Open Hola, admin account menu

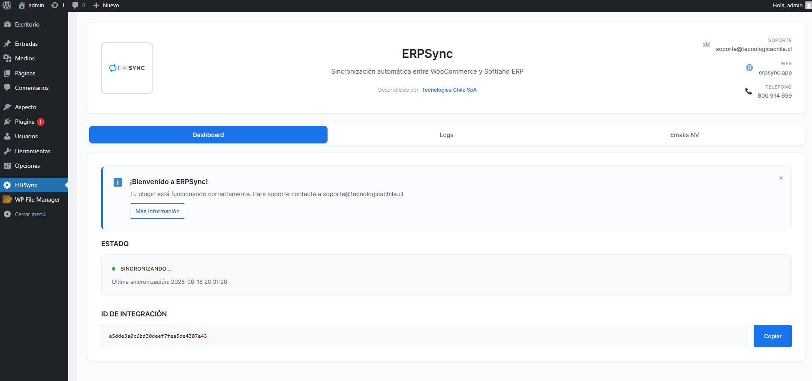tap(788, 5)
